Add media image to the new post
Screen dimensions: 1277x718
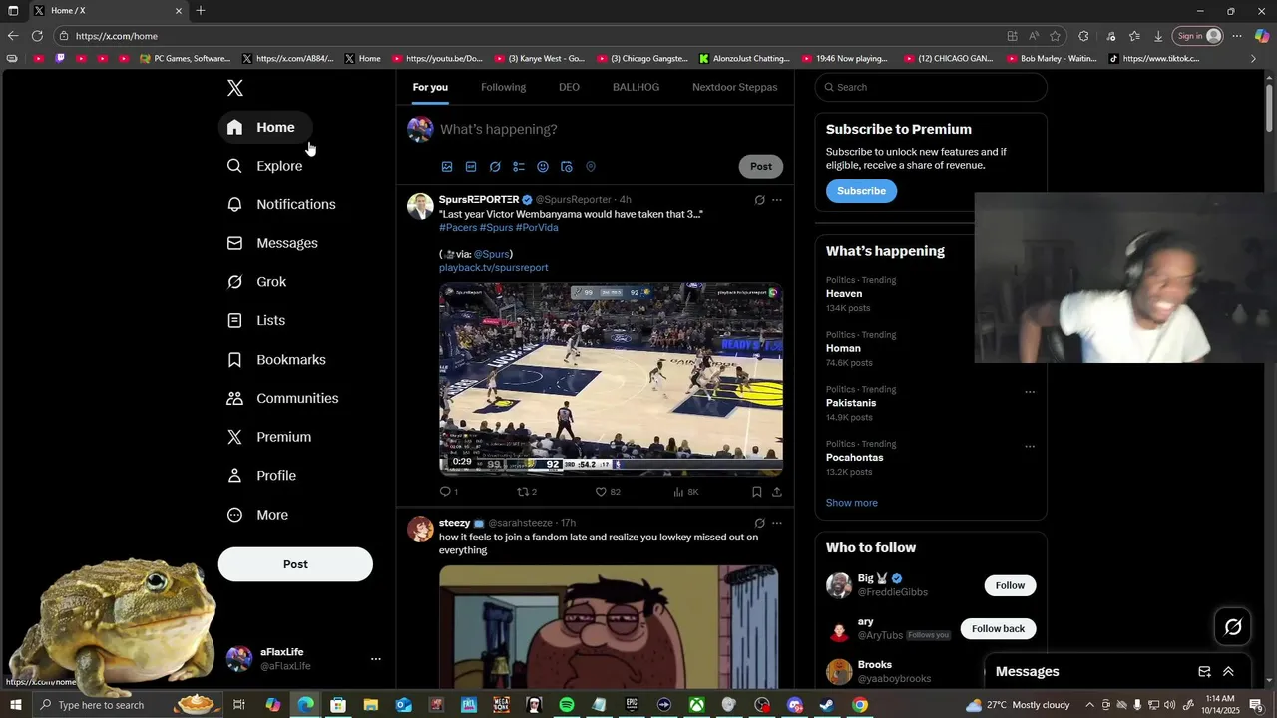pos(447,167)
